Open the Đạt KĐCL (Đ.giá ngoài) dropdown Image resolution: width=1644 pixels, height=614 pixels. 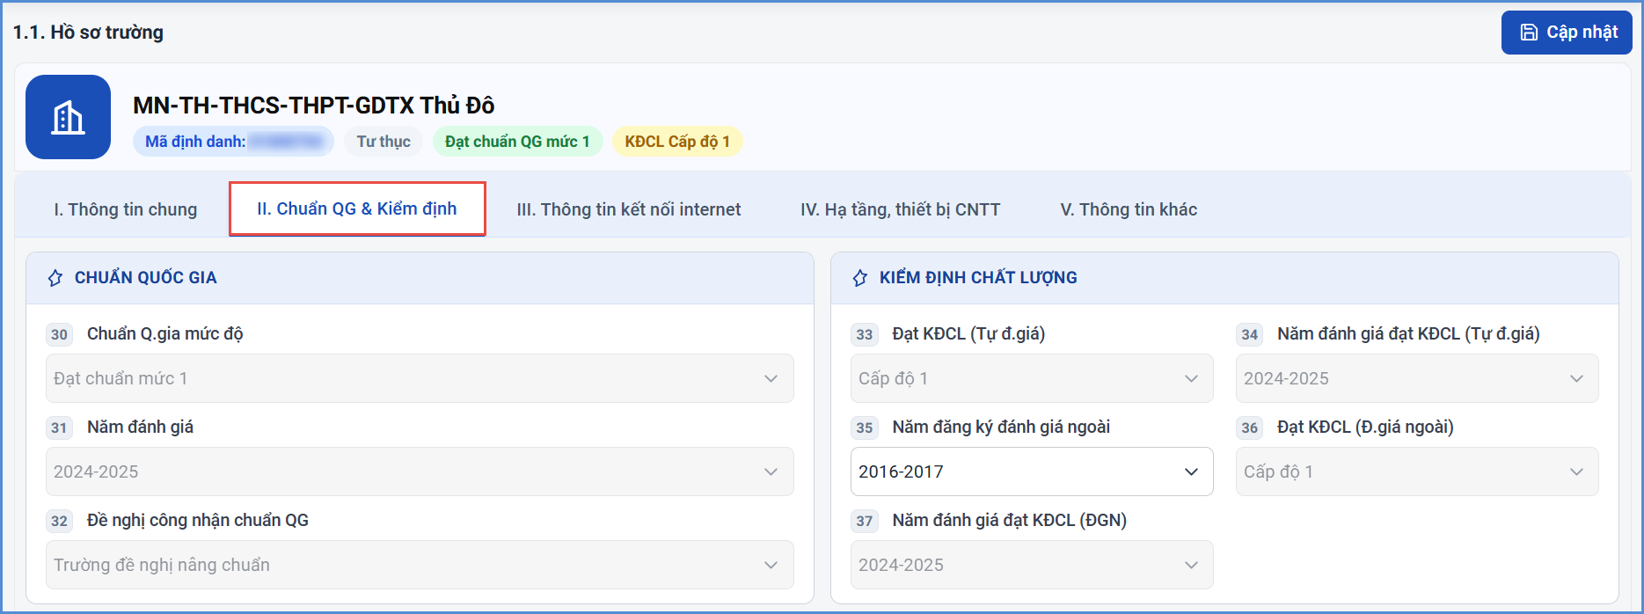click(x=1417, y=471)
